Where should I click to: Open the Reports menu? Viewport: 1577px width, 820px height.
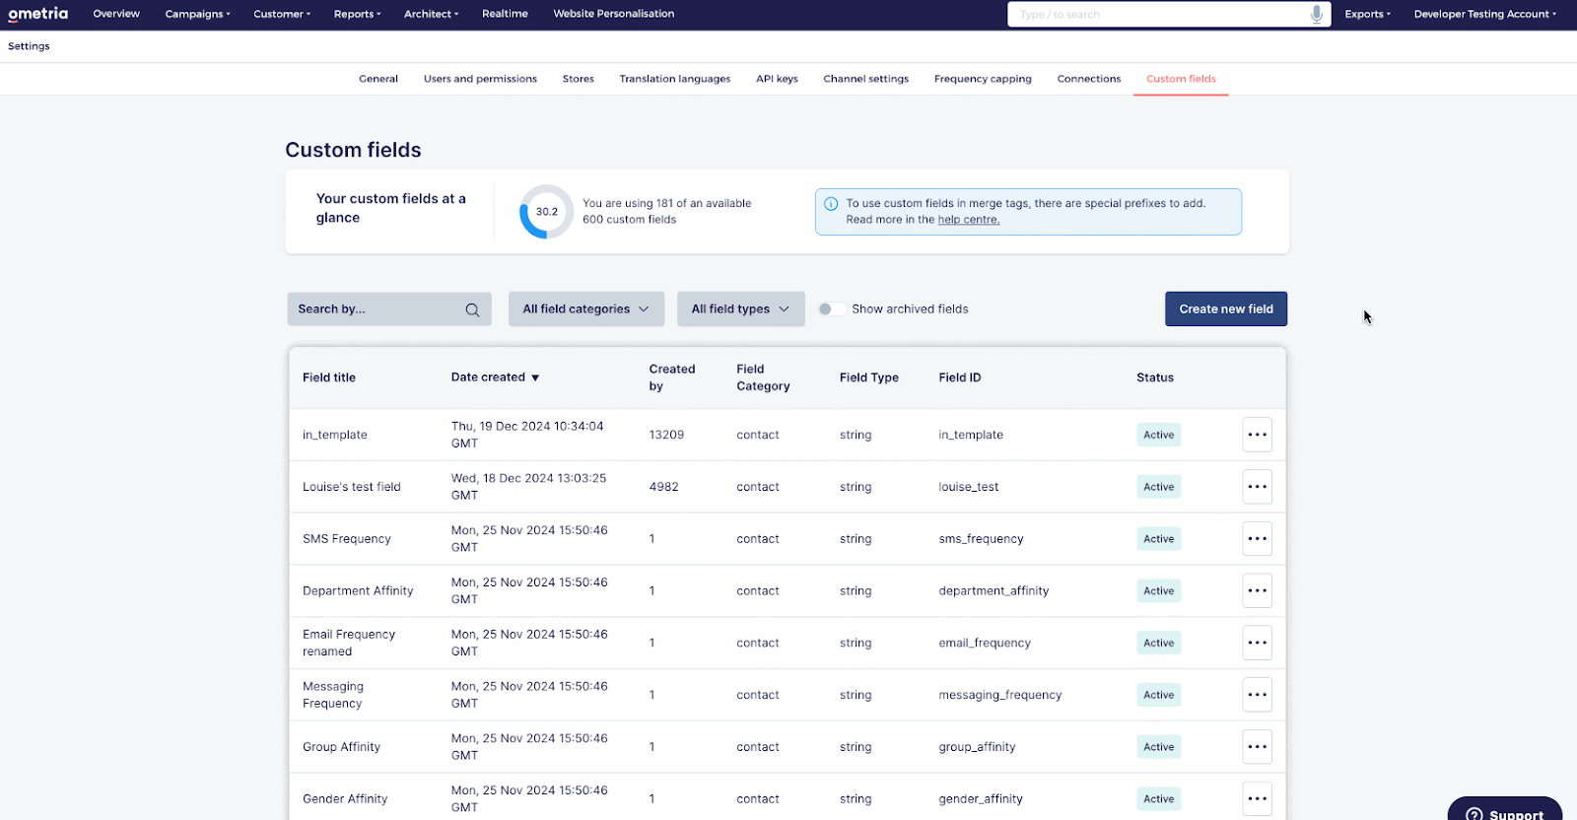click(357, 14)
